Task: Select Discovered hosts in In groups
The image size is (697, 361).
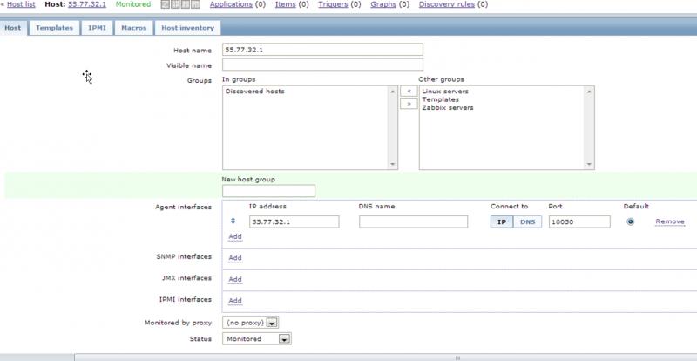Action: (255, 92)
